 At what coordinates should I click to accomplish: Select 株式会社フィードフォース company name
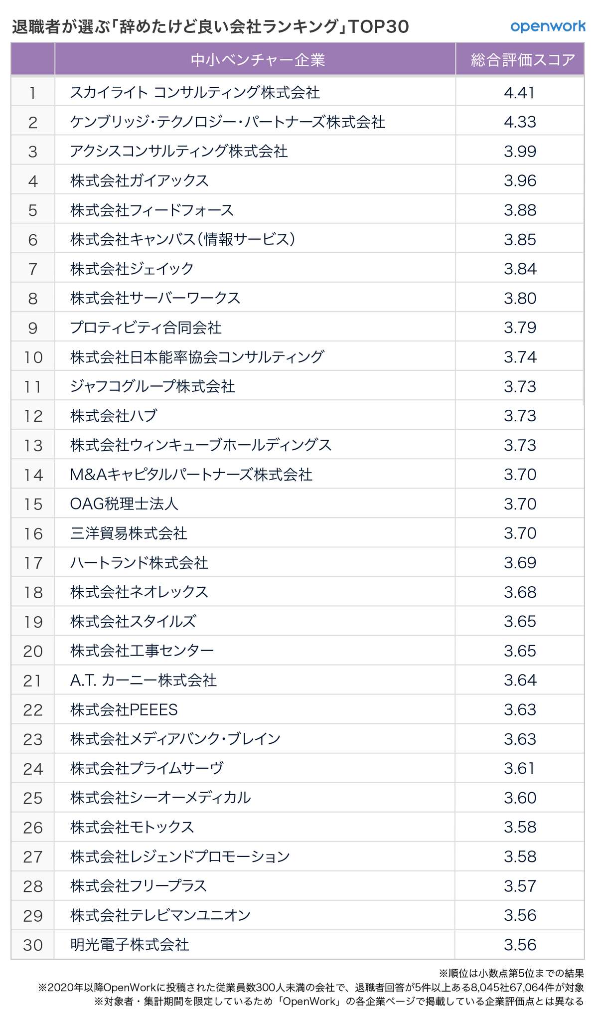[x=152, y=210]
